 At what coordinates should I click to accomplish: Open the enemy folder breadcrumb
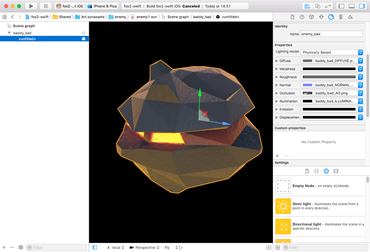117,17
